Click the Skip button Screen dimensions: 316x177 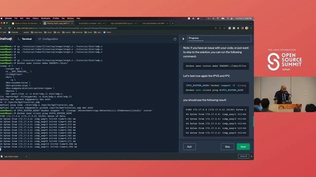coord(227,147)
